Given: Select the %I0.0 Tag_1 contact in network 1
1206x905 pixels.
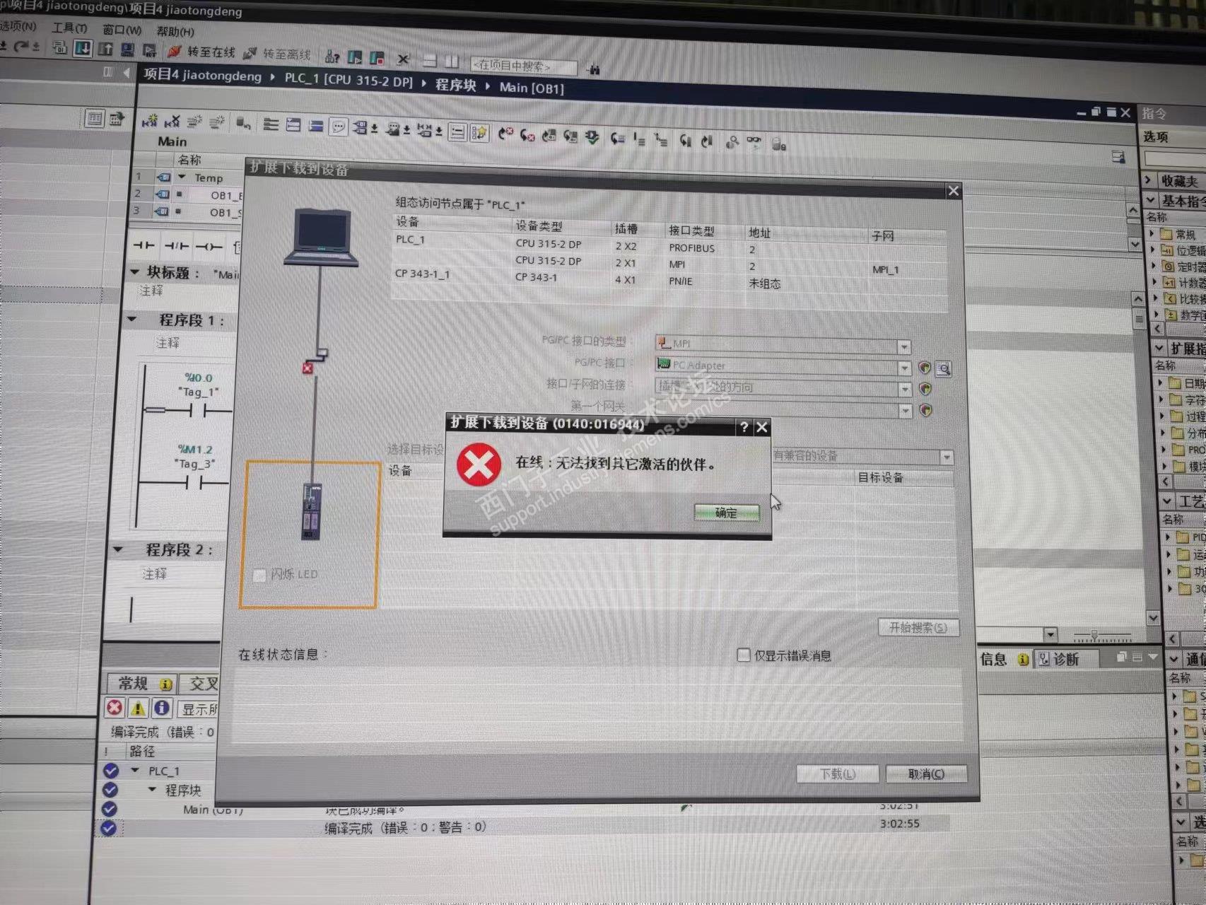Looking at the screenshot, I should (x=197, y=411).
